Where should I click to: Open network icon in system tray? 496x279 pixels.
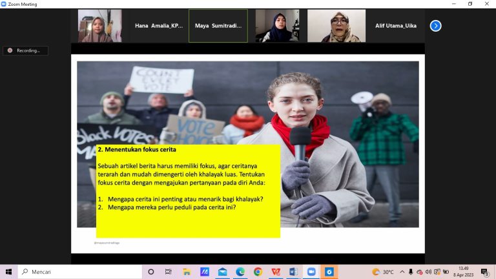[437, 272]
